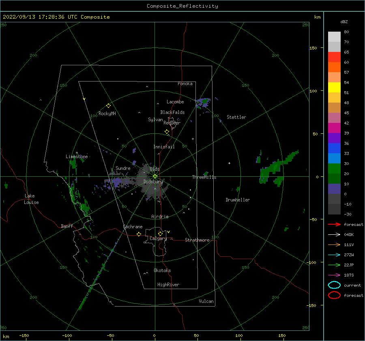Click the yellow diamond marker in Calgary

pos(160,234)
